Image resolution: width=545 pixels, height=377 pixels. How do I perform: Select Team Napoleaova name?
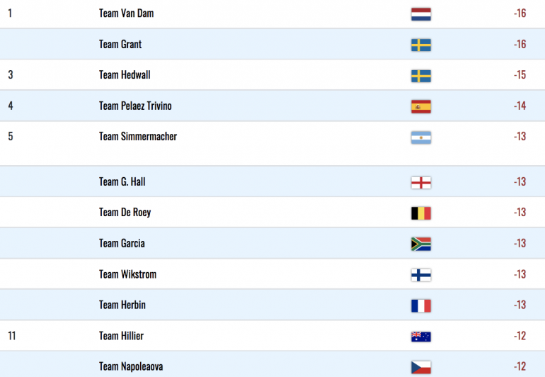pos(131,366)
